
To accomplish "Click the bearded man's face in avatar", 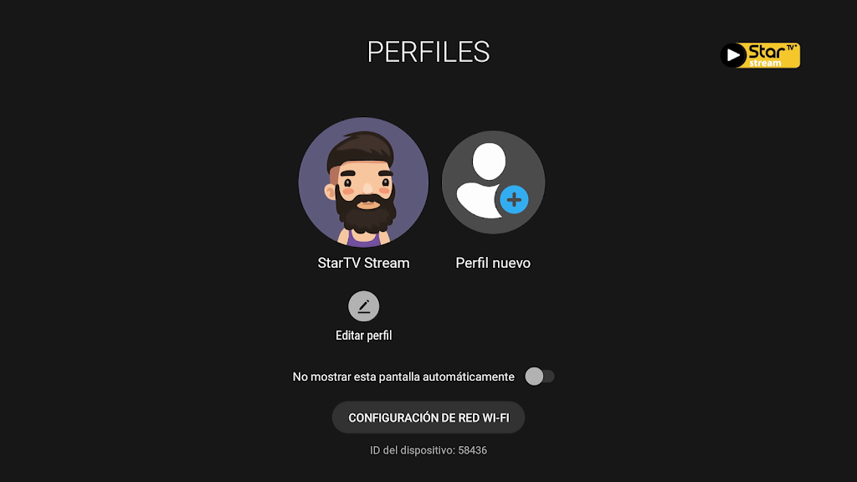I will pyautogui.click(x=363, y=180).
